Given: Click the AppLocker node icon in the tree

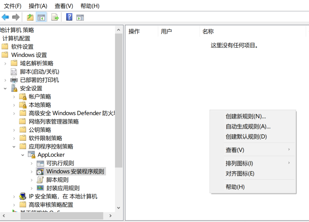Looking at the screenshot, I should (31, 155).
